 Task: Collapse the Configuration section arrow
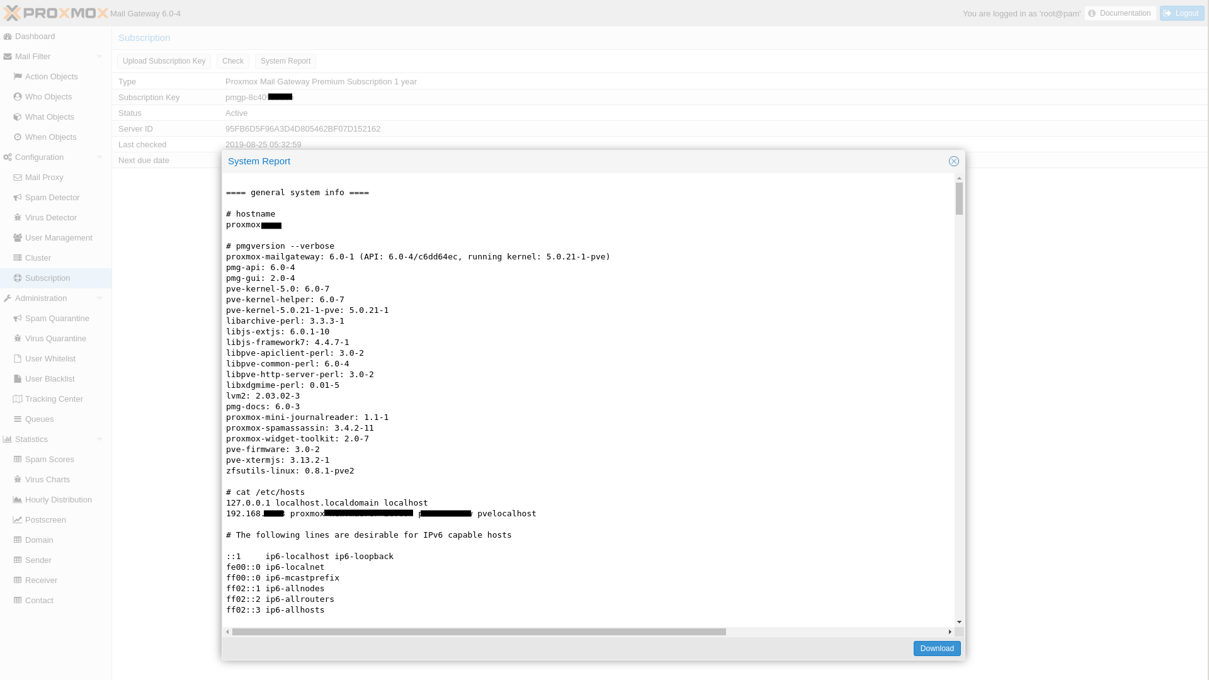(99, 157)
